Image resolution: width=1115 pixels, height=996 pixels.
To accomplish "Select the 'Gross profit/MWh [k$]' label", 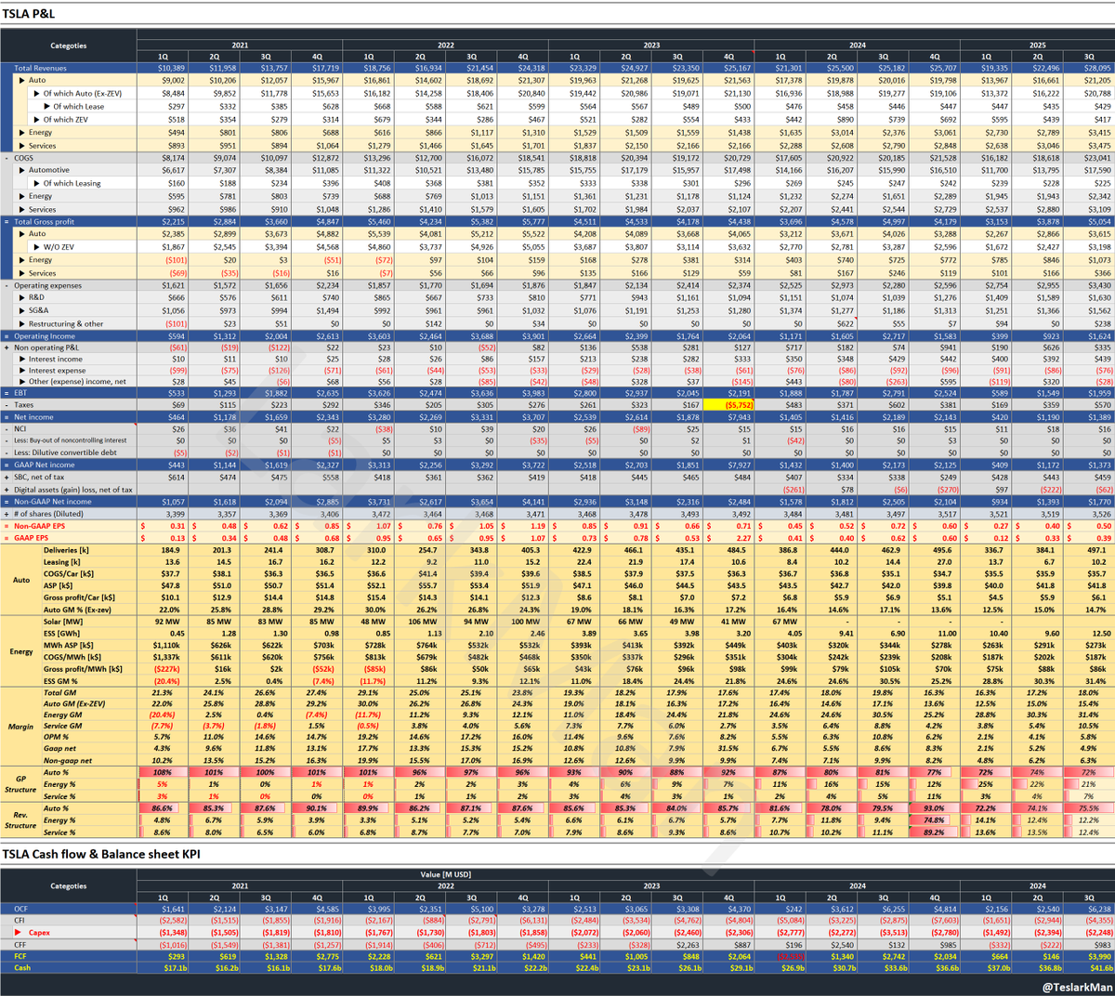I will [83, 669].
